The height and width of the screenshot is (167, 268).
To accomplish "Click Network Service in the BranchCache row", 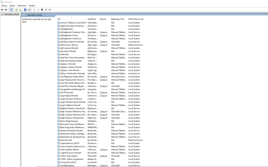I will click(135, 140).
